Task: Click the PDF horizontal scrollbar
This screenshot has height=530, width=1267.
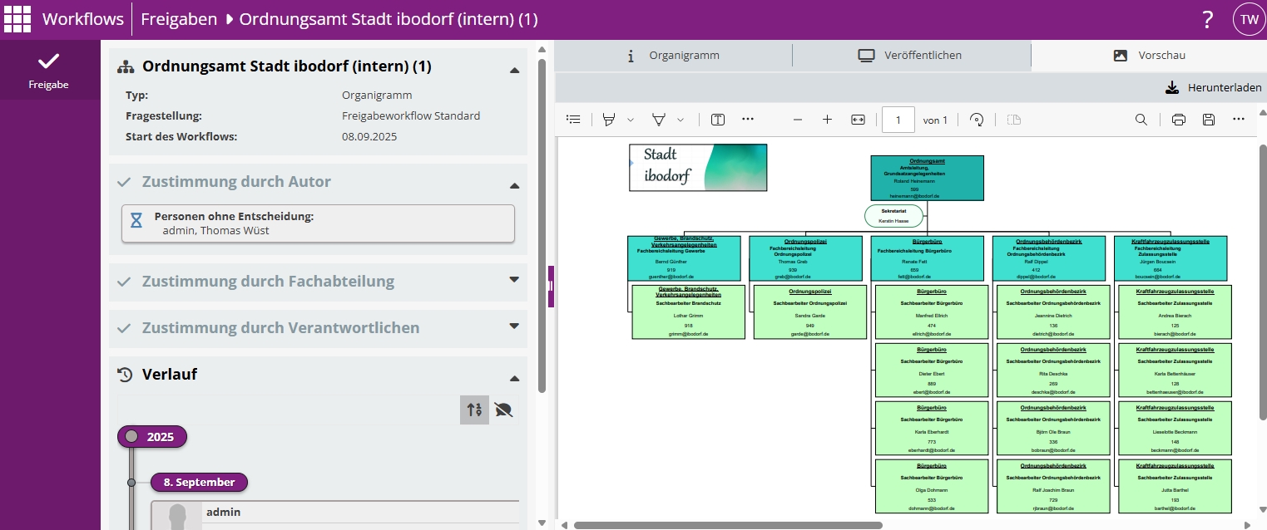Action: (728, 525)
